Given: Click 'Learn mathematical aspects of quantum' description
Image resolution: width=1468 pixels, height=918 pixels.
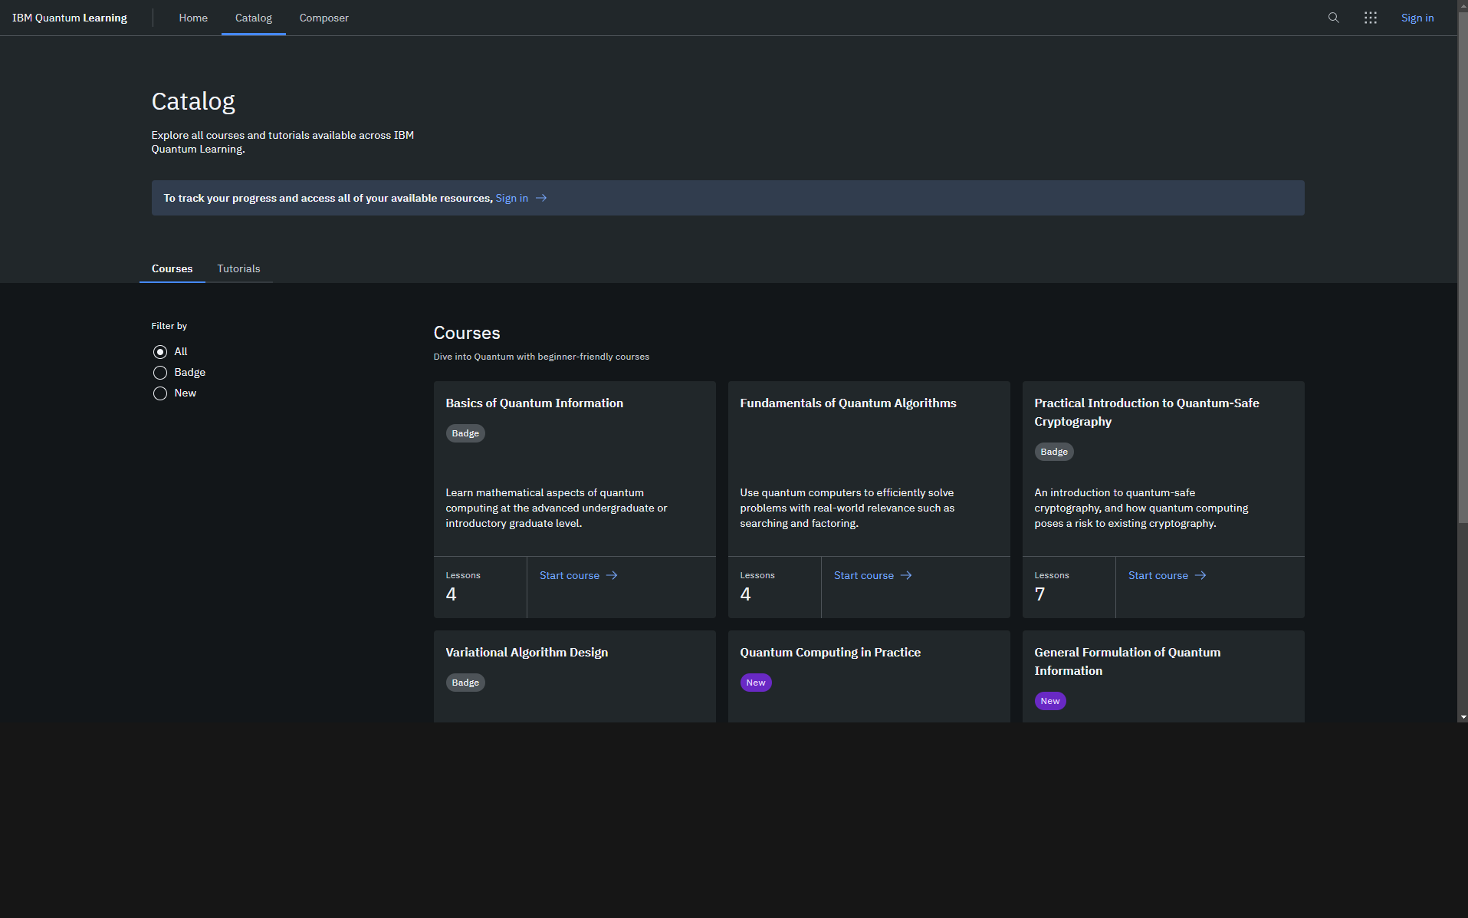Looking at the screenshot, I should pos(557,508).
